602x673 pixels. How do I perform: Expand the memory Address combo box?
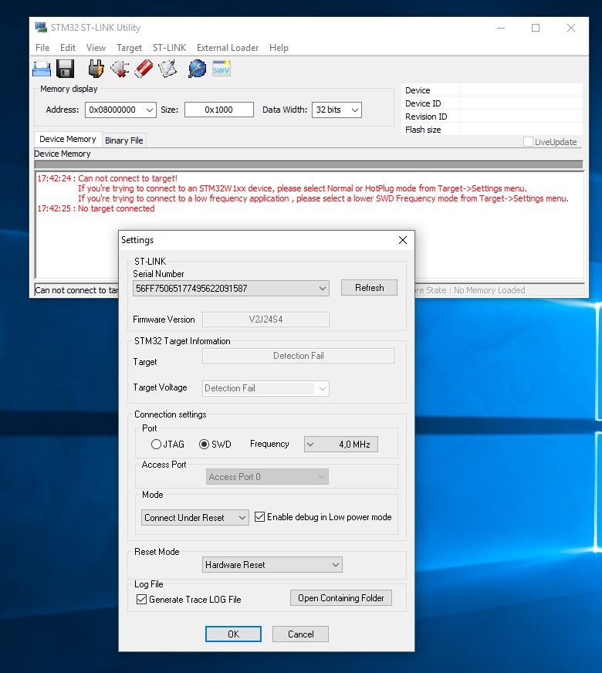pos(149,110)
